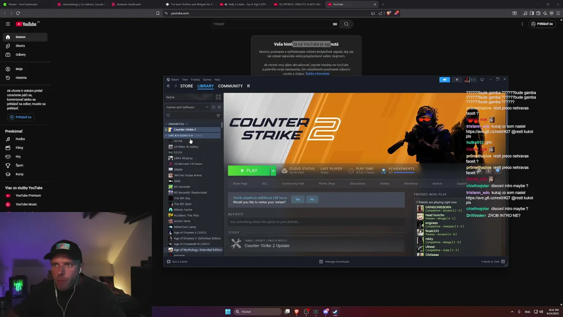
Task: Click the activity 'Say something' input field
Action: click(316, 222)
